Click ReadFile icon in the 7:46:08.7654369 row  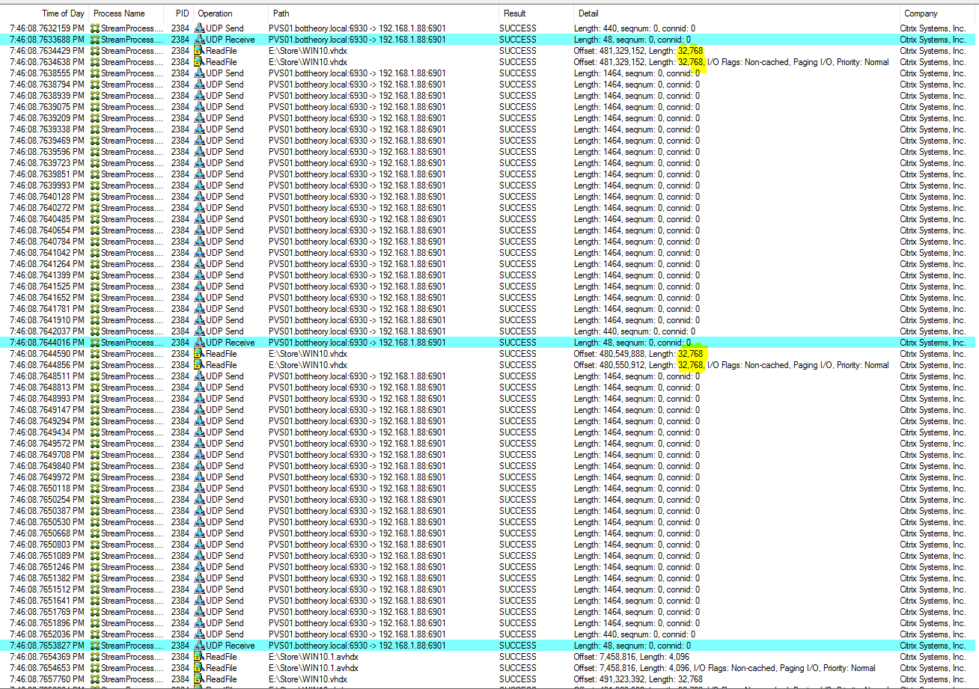(x=199, y=657)
